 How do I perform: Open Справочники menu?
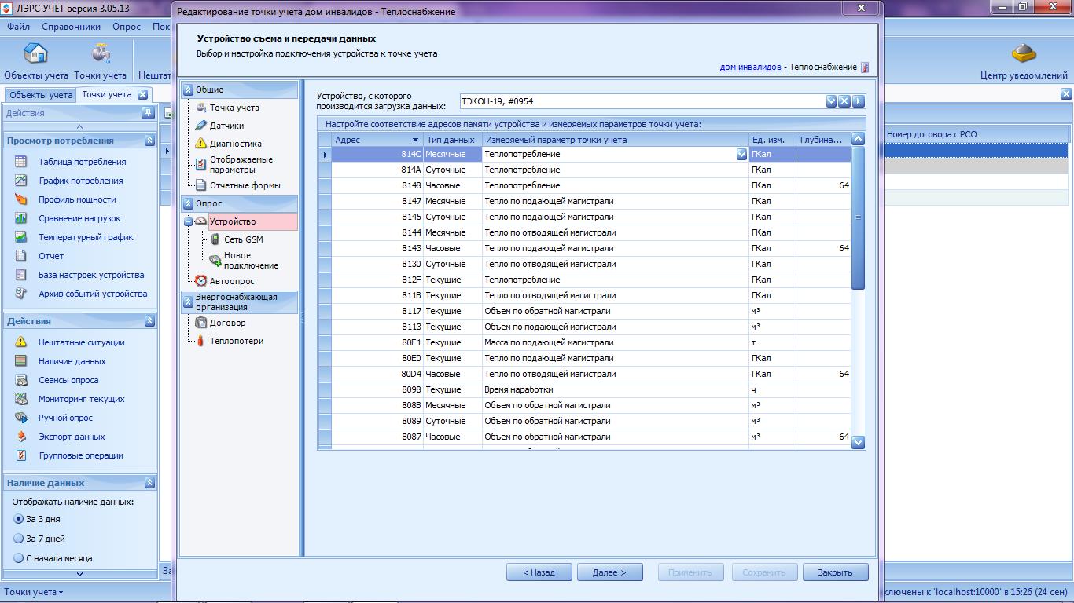[x=72, y=26]
